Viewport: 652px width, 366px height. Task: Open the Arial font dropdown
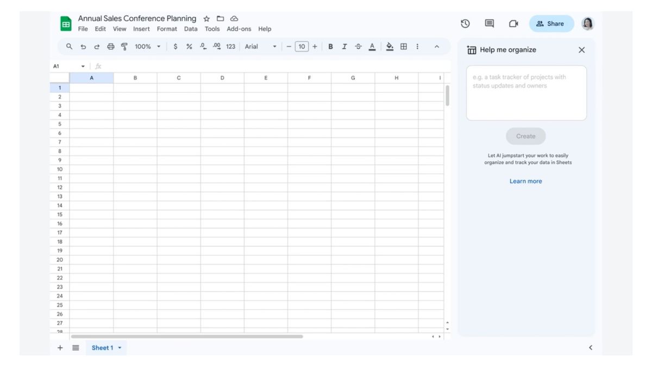[x=260, y=47]
